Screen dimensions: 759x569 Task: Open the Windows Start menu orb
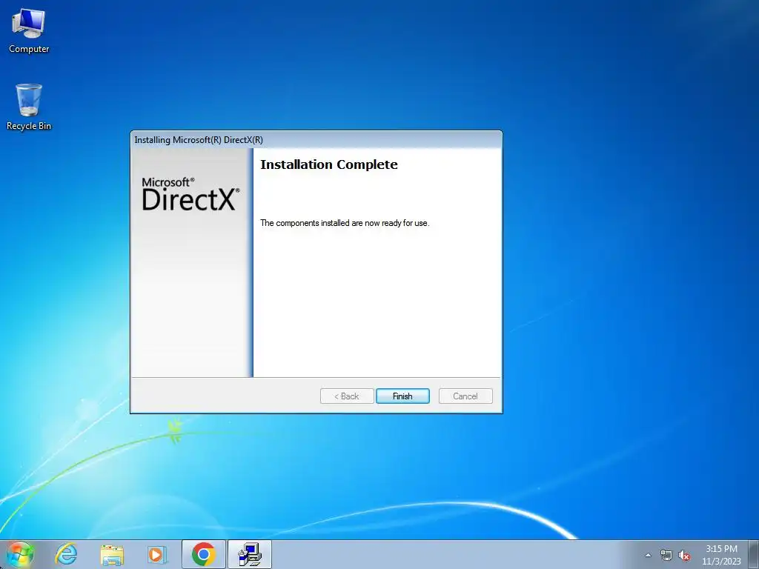(20, 554)
